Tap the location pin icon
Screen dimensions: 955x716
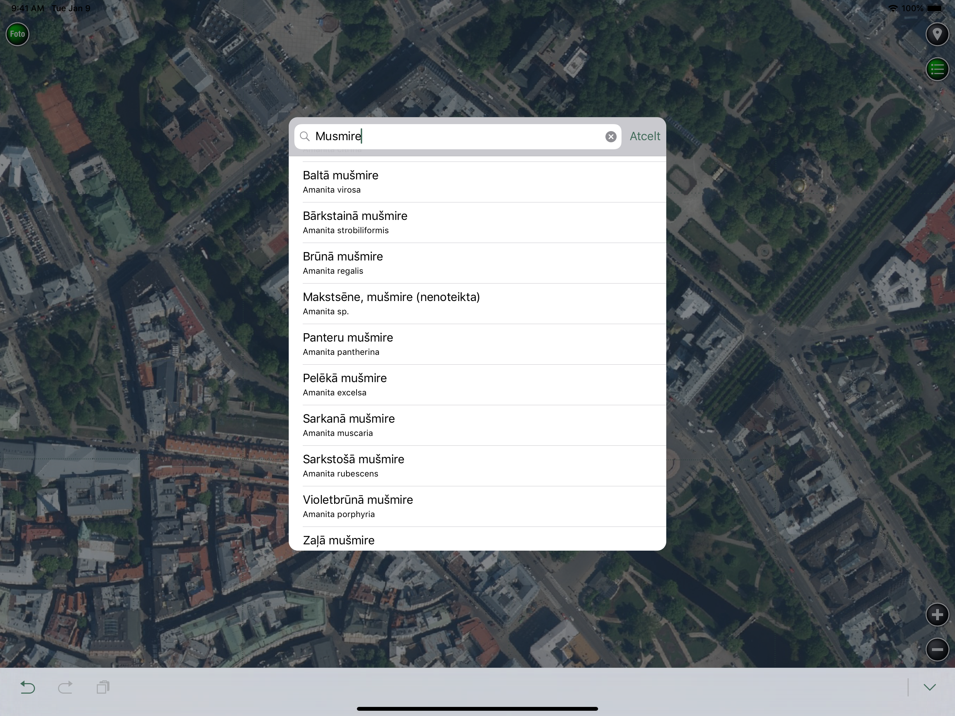(x=937, y=34)
